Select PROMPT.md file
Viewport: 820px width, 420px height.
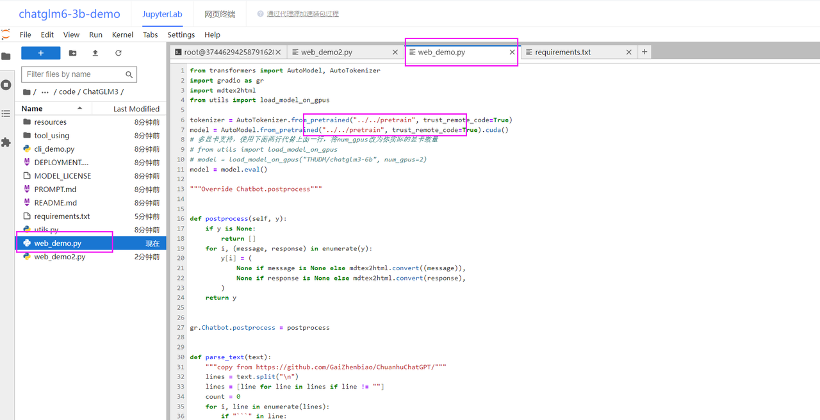(x=90, y=190)
